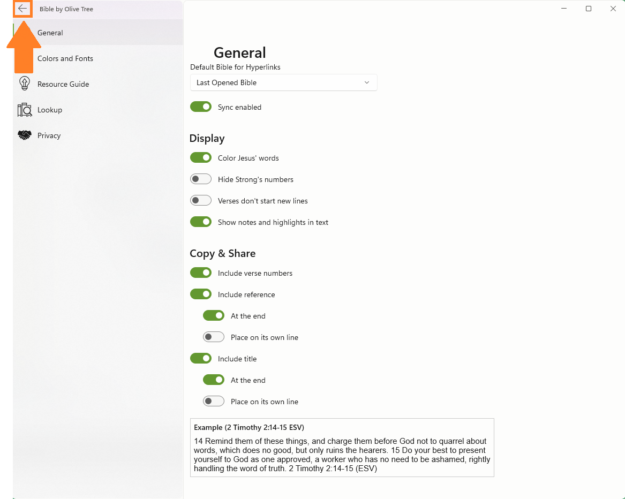
Task: Minimize the Bible app window
Action: [563, 9]
